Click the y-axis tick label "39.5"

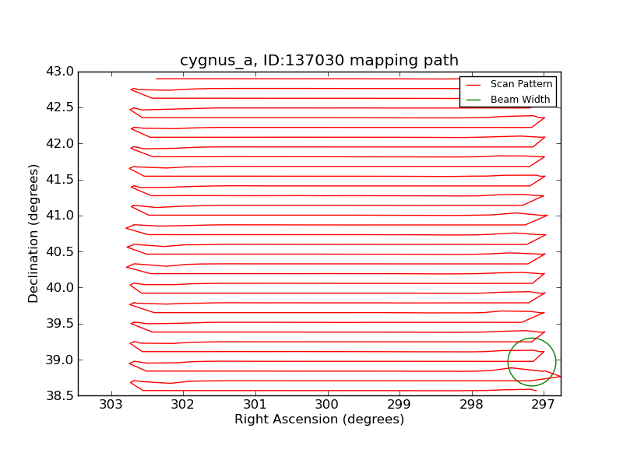click(x=60, y=324)
